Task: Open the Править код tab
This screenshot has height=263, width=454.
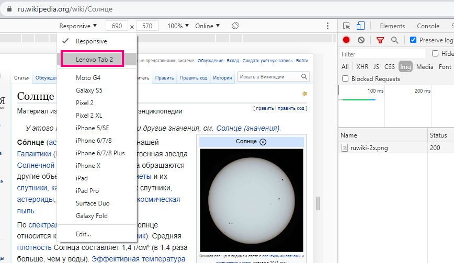Action: coord(194,78)
